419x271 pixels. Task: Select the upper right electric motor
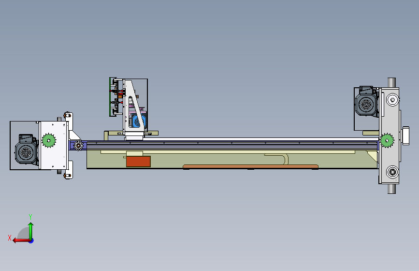pyautogui.click(x=367, y=102)
